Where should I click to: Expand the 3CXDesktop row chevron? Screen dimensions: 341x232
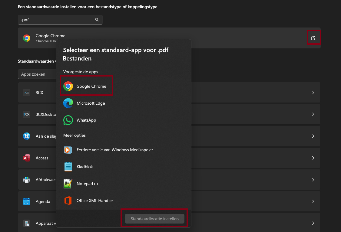[313, 114]
